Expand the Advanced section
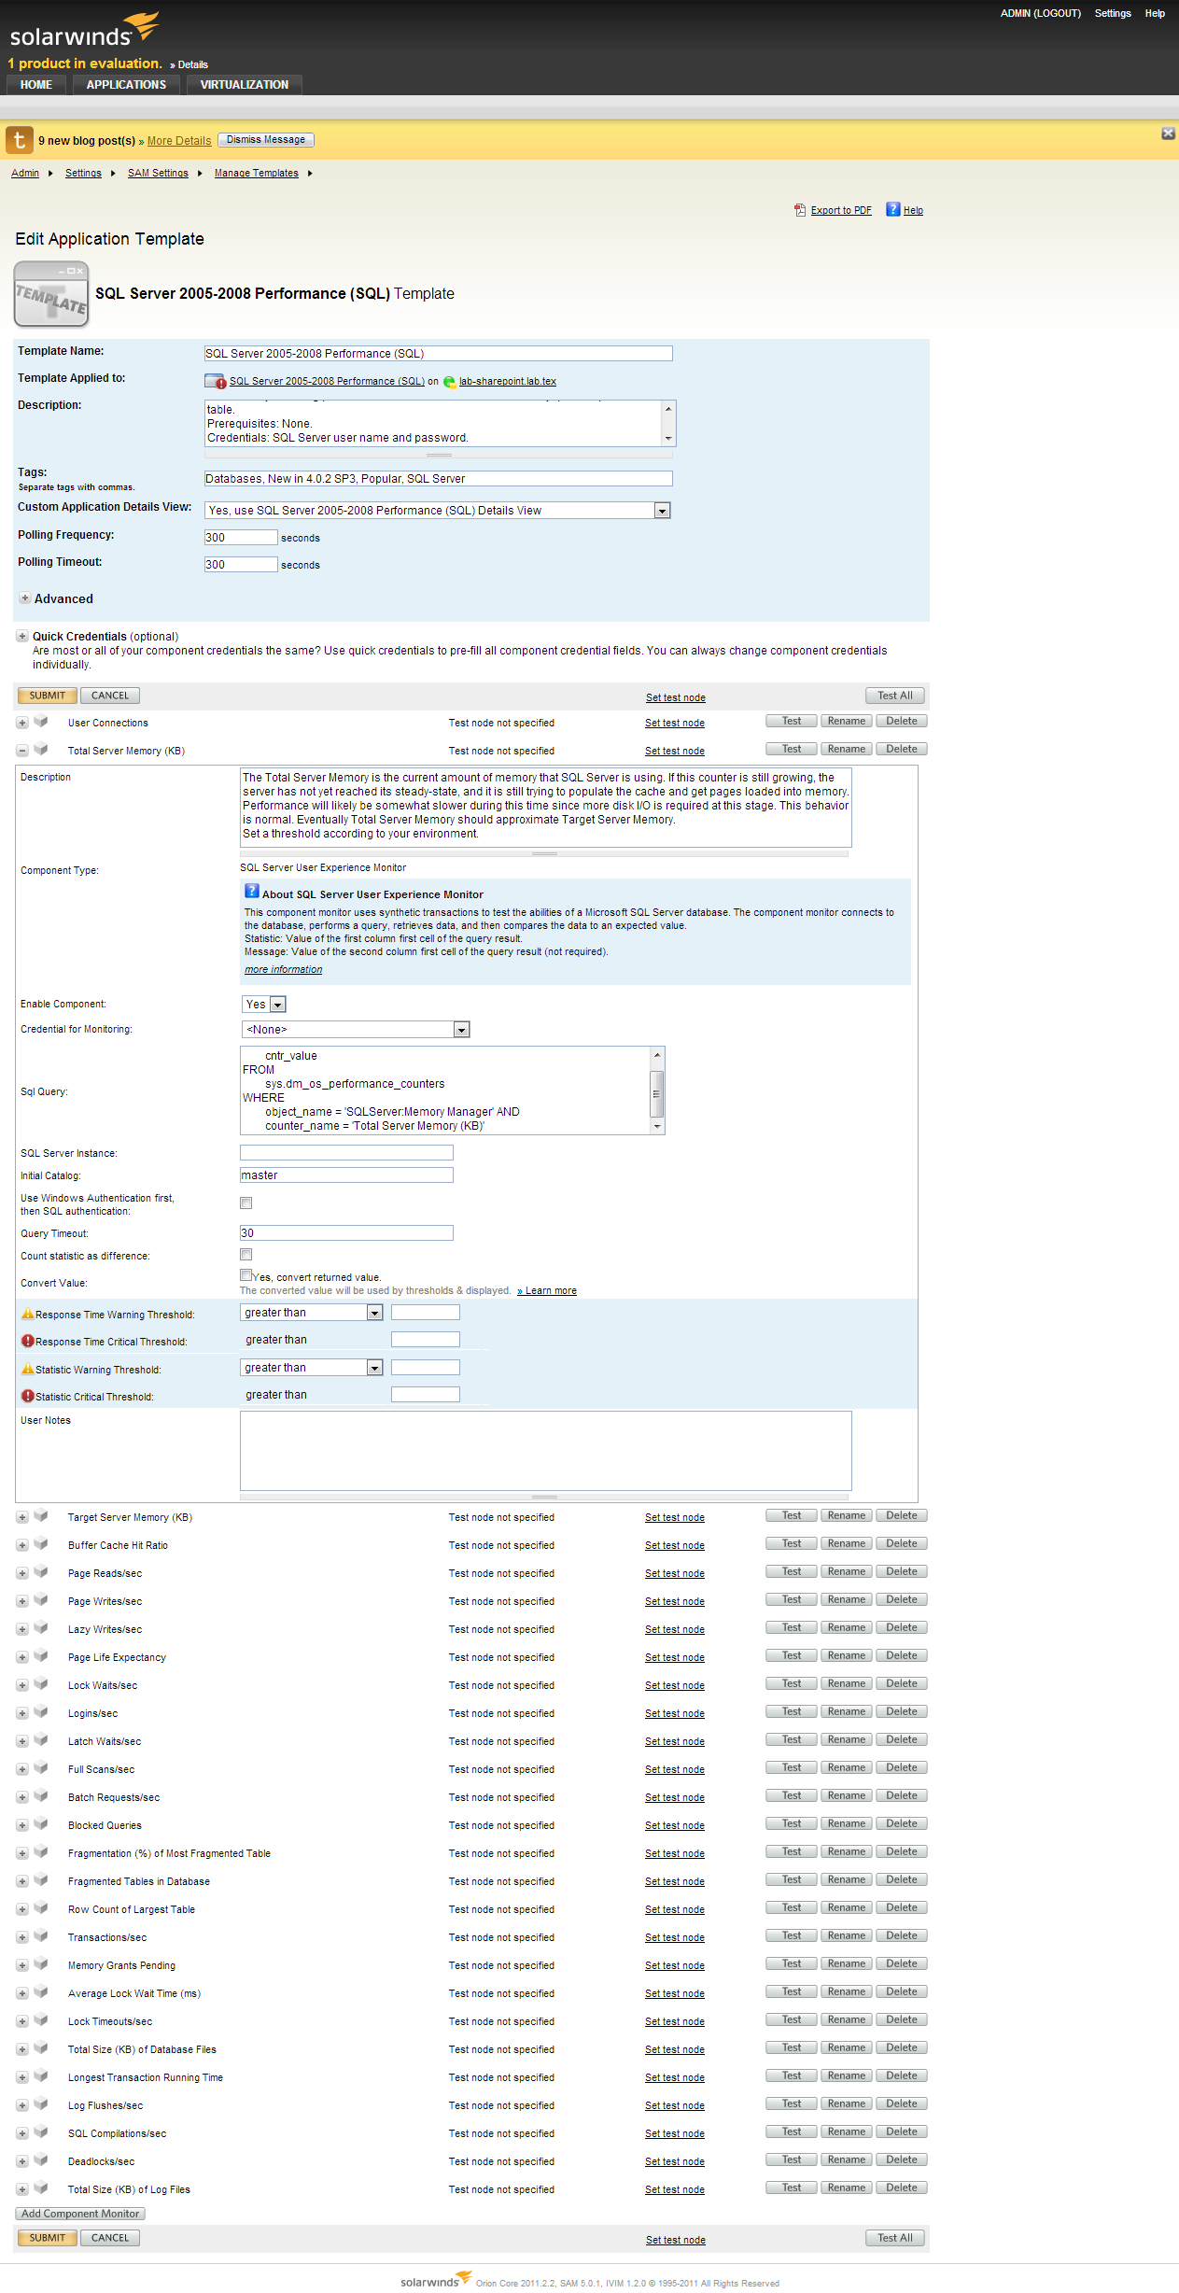Screen dimensions: 1179x2293 coord(25,598)
